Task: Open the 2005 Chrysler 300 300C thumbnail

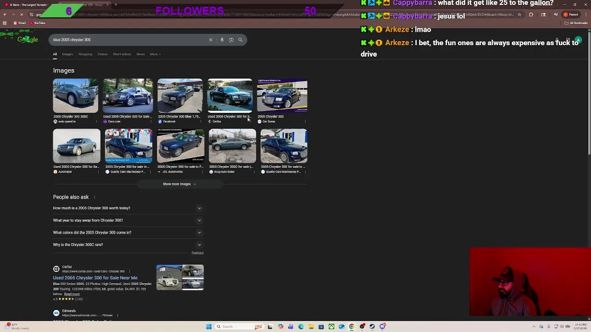Action: [75, 96]
